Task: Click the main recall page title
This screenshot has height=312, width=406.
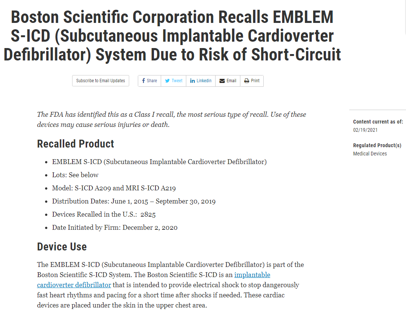Action: [x=172, y=36]
